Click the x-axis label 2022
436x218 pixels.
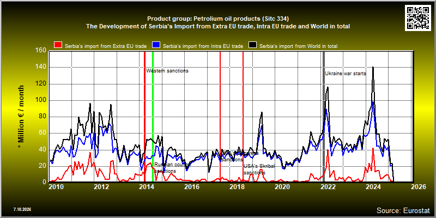[x=329, y=187]
